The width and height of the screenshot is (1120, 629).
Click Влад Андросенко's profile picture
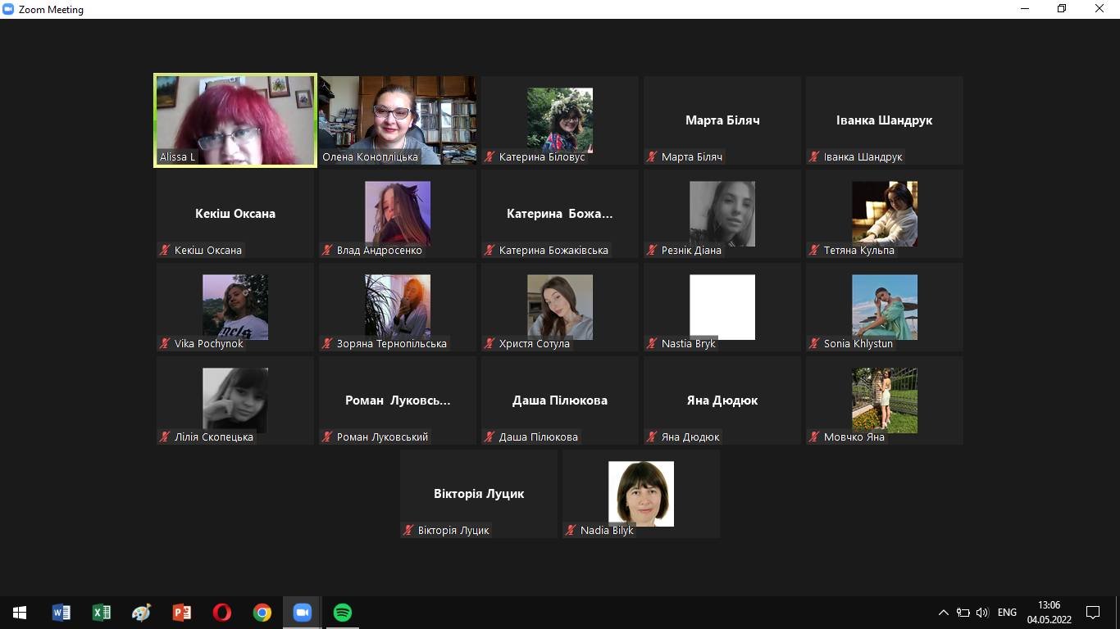pos(398,214)
